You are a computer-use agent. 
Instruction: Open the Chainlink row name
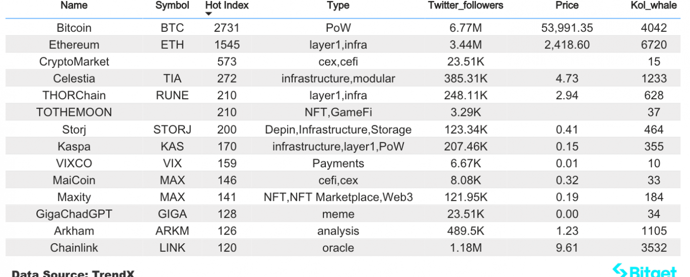(x=74, y=248)
